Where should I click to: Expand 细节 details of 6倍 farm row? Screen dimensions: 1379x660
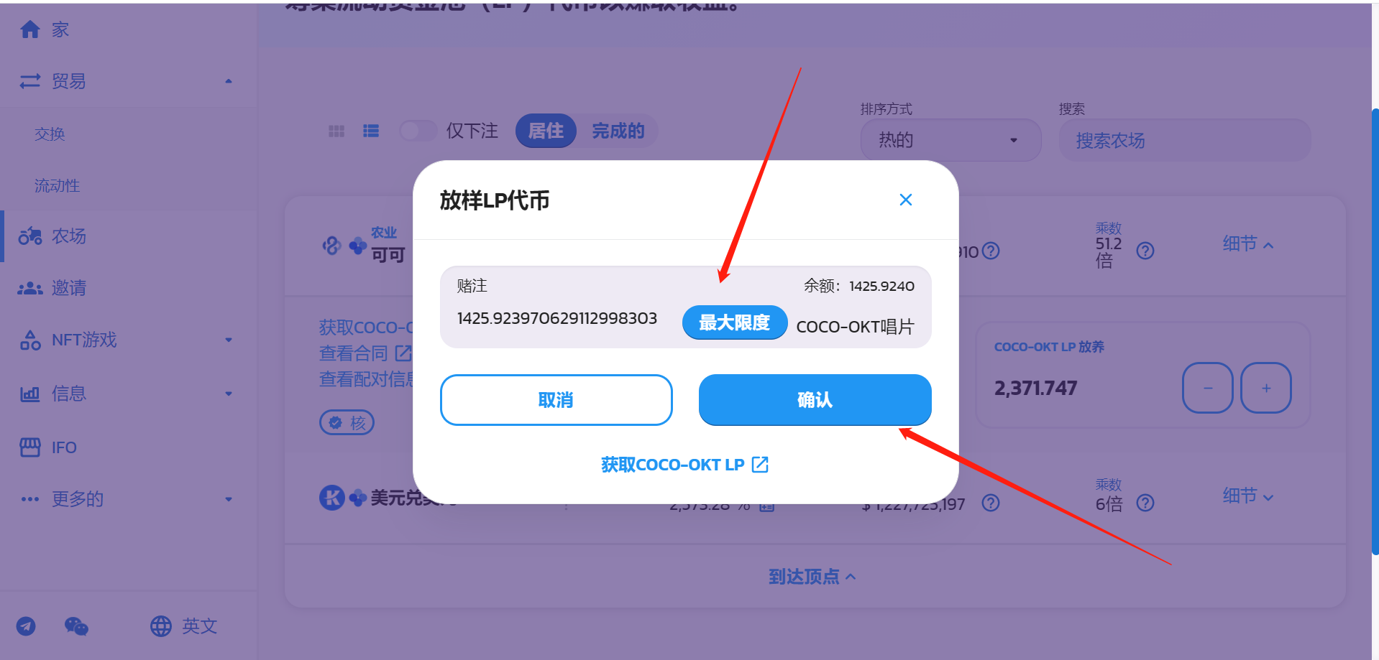(1248, 496)
